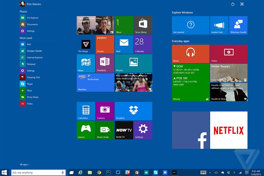Screen dimensions: 264x176
Task: Launch the Netflix tile
Action: click(x=229, y=130)
